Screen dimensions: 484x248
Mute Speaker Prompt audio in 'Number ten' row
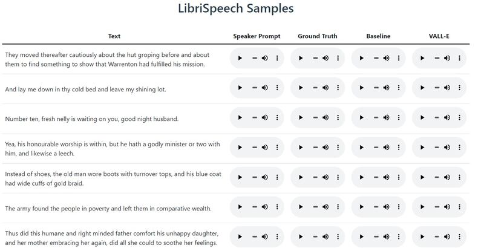[x=265, y=118]
